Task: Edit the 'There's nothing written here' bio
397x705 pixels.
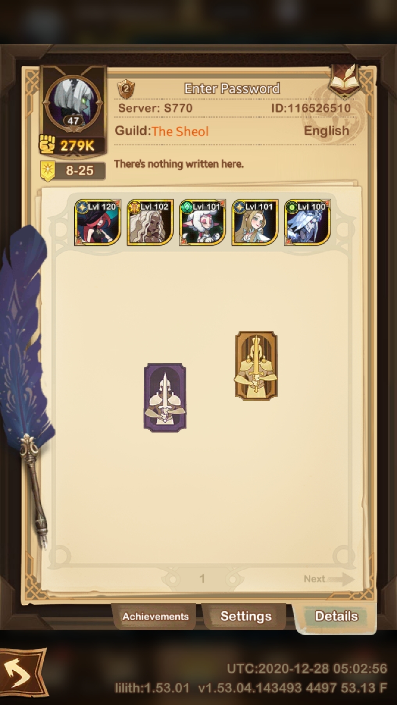Action: pyautogui.click(x=179, y=164)
